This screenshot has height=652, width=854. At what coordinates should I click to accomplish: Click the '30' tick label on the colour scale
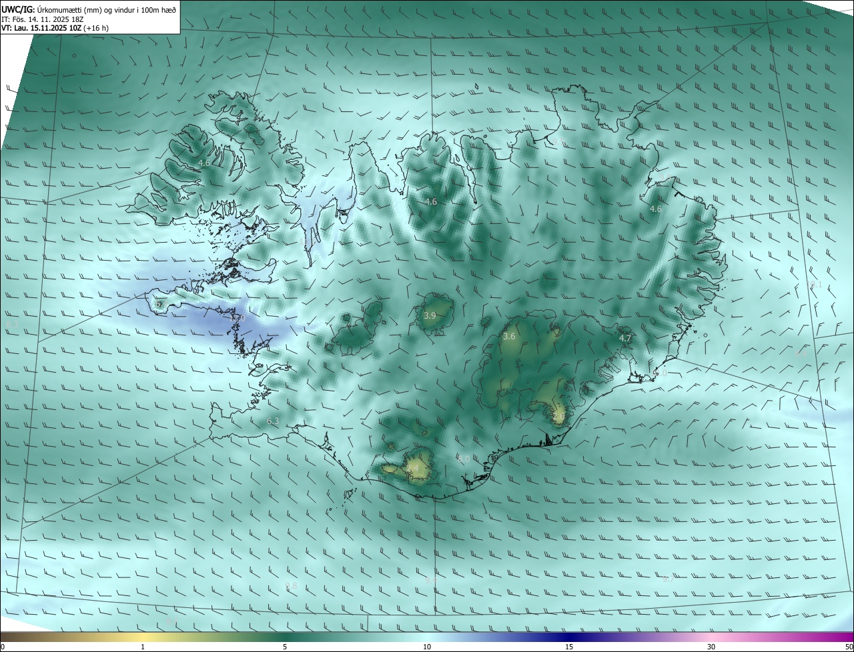click(x=711, y=647)
